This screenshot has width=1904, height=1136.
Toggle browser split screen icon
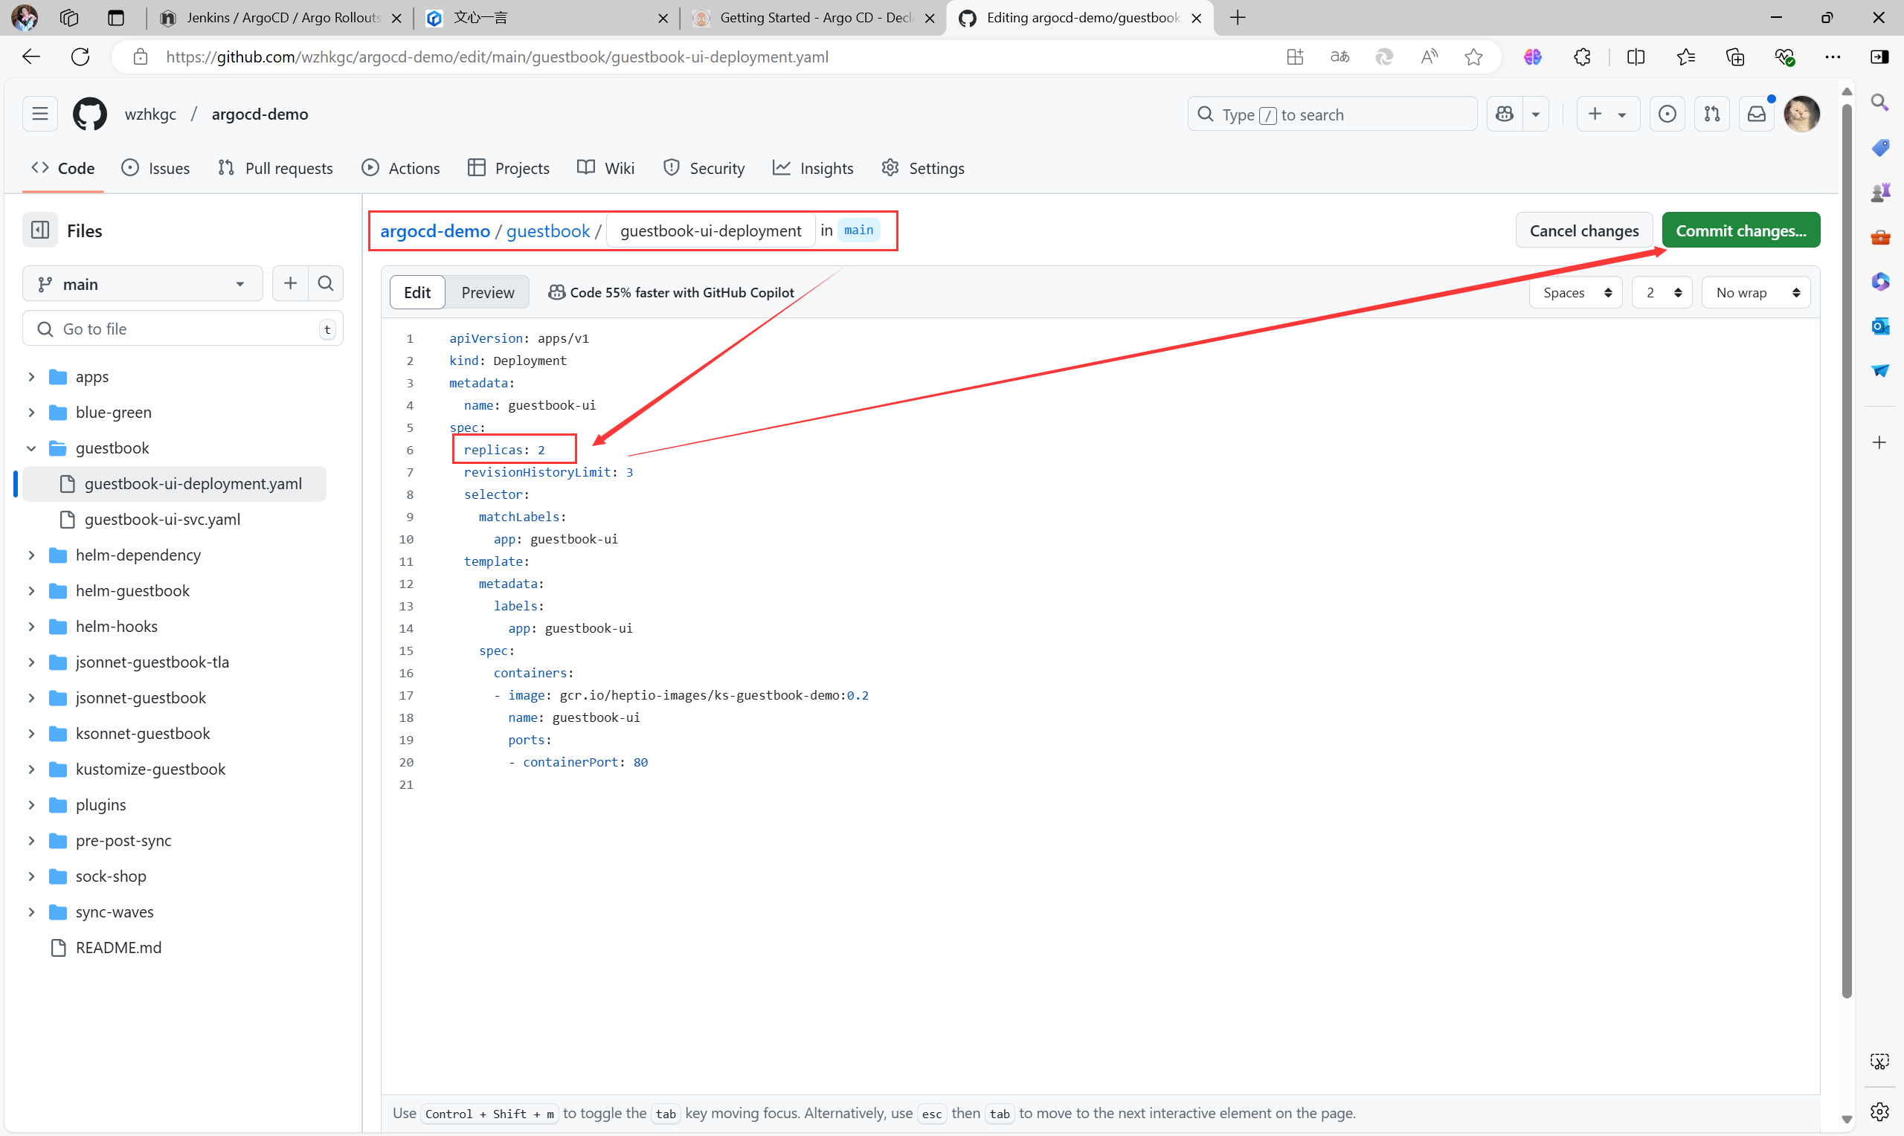[1636, 57]
